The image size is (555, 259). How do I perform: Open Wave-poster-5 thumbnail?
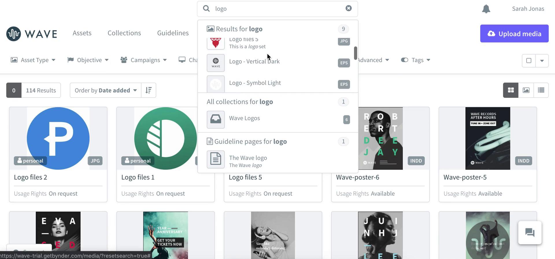click(488, 138)
